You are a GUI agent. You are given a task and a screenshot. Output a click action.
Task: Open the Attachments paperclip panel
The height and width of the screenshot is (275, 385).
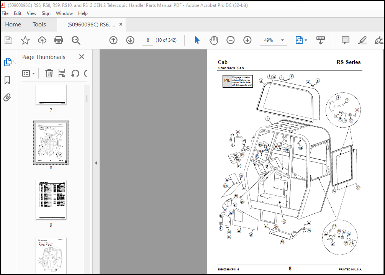(x=7, y=98)
